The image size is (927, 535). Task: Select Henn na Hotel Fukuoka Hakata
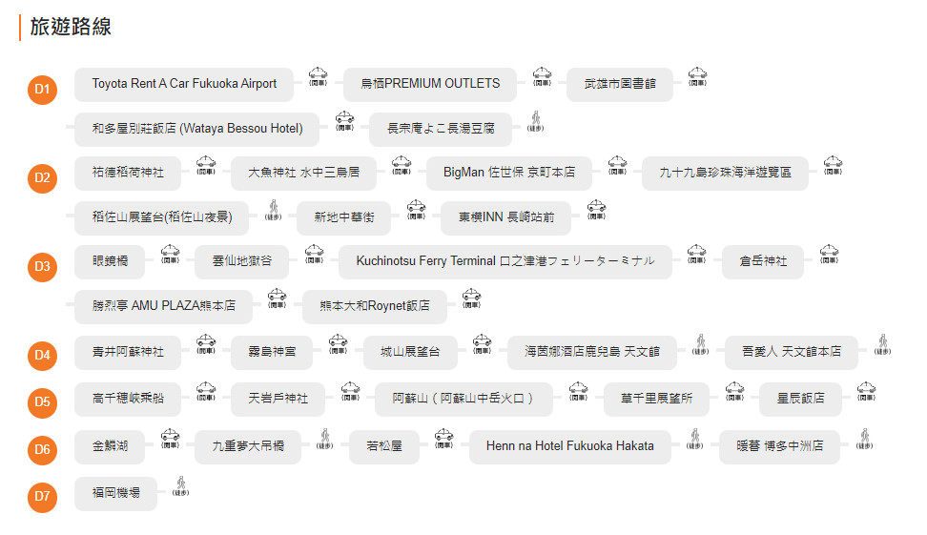569,446
